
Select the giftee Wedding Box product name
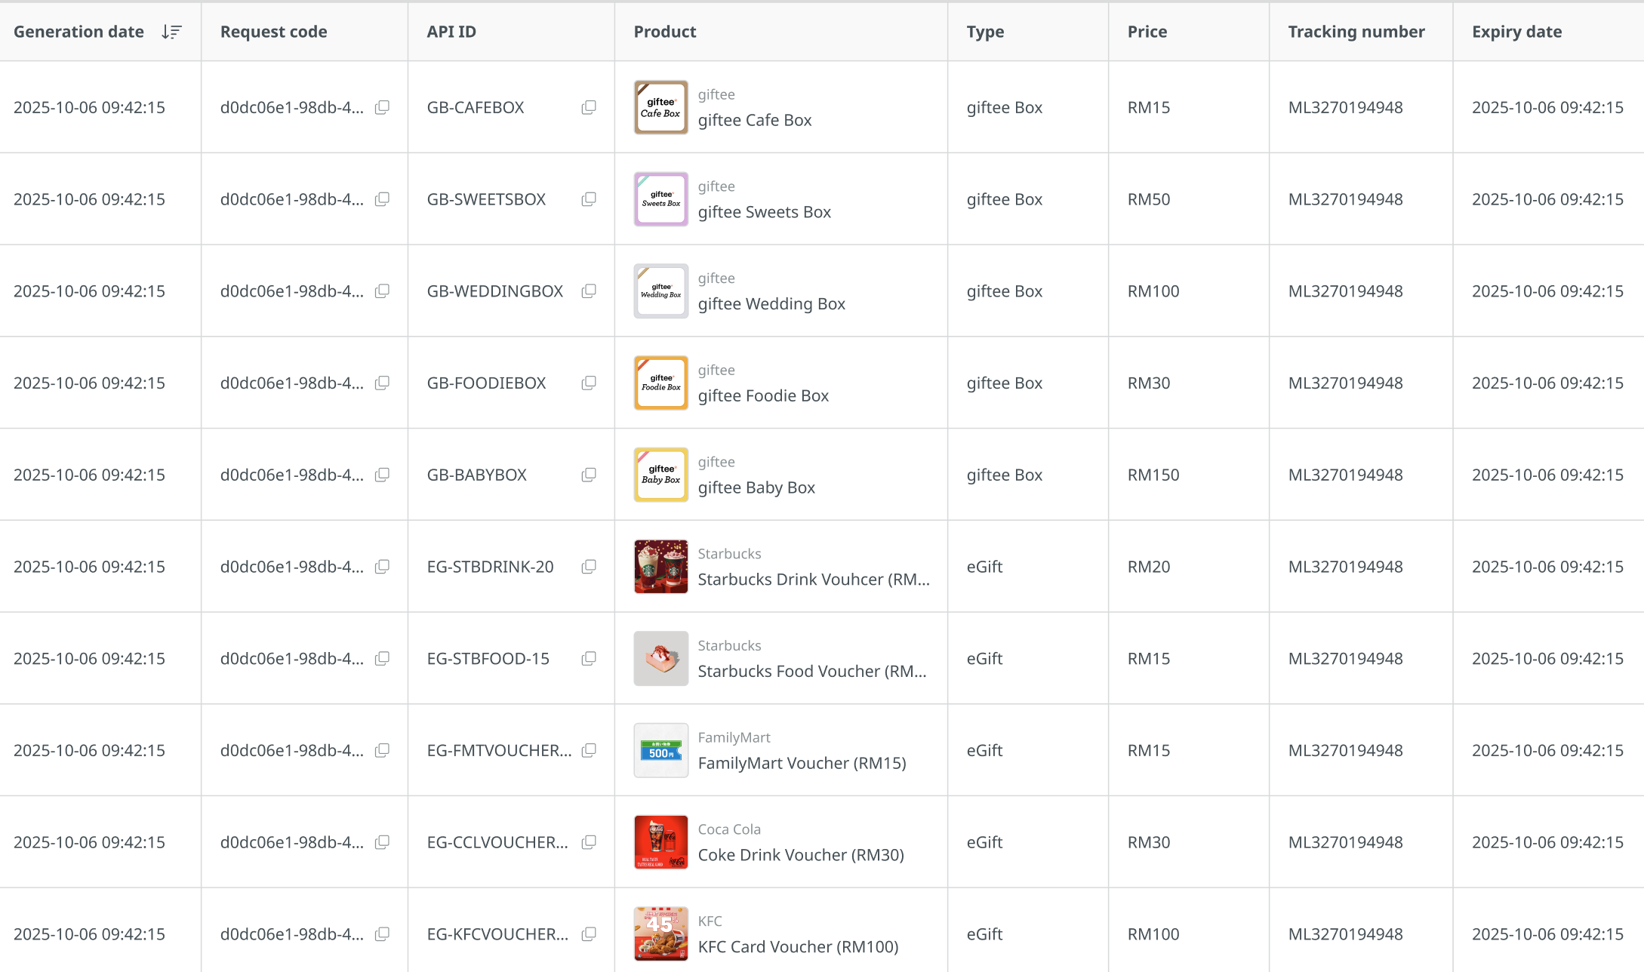coord(771,304)
